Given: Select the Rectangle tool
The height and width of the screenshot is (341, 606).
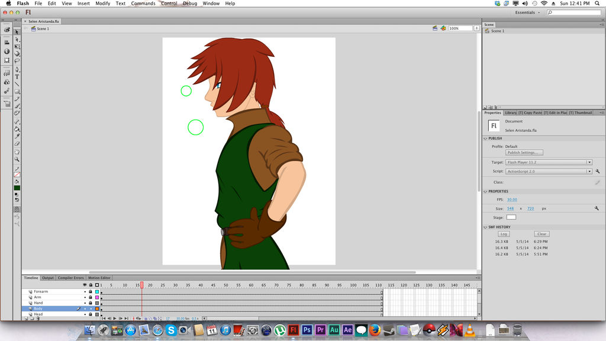Looking at the screenshot, I should 17,92.
